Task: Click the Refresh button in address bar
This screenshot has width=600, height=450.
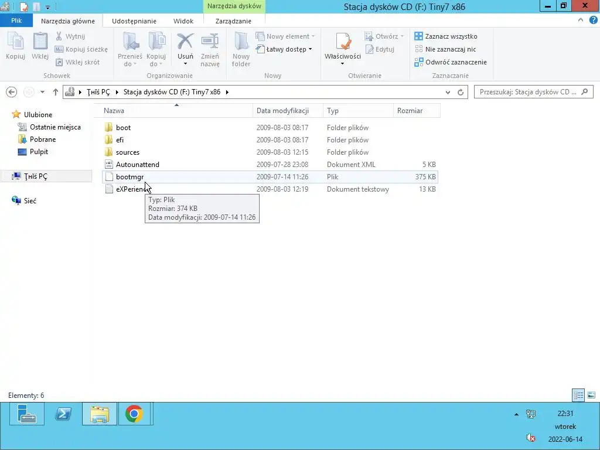Action: tap(461, 92)
